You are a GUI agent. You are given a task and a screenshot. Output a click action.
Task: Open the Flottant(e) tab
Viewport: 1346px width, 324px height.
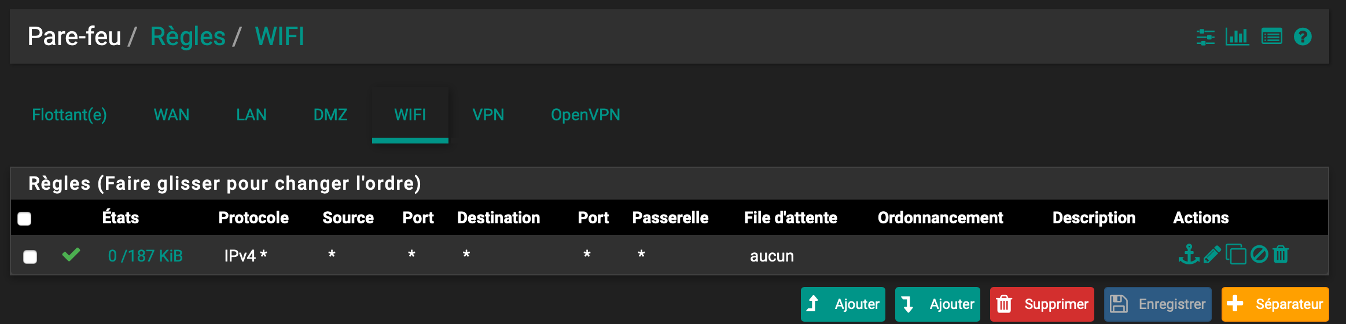(x=69, y=115)
